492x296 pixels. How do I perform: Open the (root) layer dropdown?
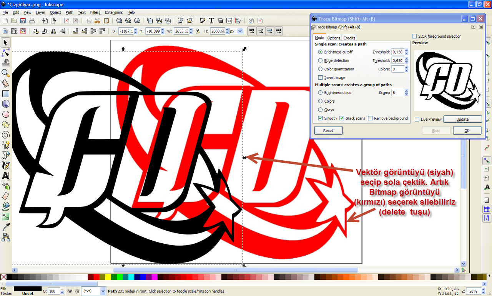pos(94,291)
